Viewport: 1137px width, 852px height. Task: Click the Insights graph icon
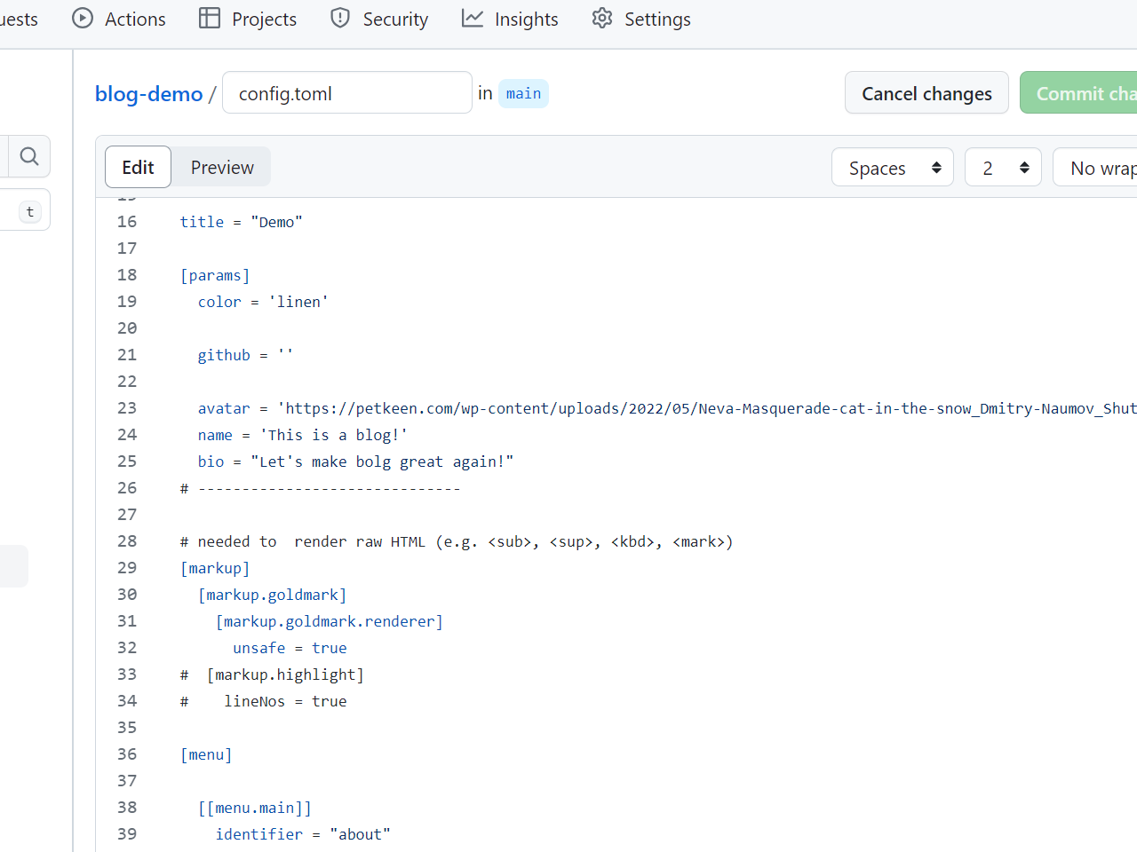[x=473, y=18]
